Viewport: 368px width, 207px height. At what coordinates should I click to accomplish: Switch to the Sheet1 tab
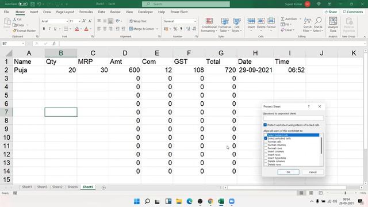pyautogui.click(x=27, y=187)
